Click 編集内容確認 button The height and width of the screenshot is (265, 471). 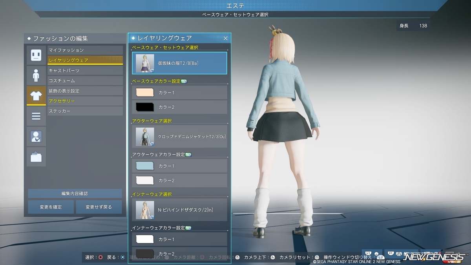coord(75,194)
